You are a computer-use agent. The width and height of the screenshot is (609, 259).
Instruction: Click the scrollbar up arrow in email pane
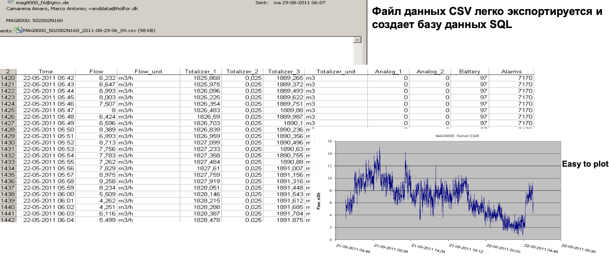pos(357,40)
